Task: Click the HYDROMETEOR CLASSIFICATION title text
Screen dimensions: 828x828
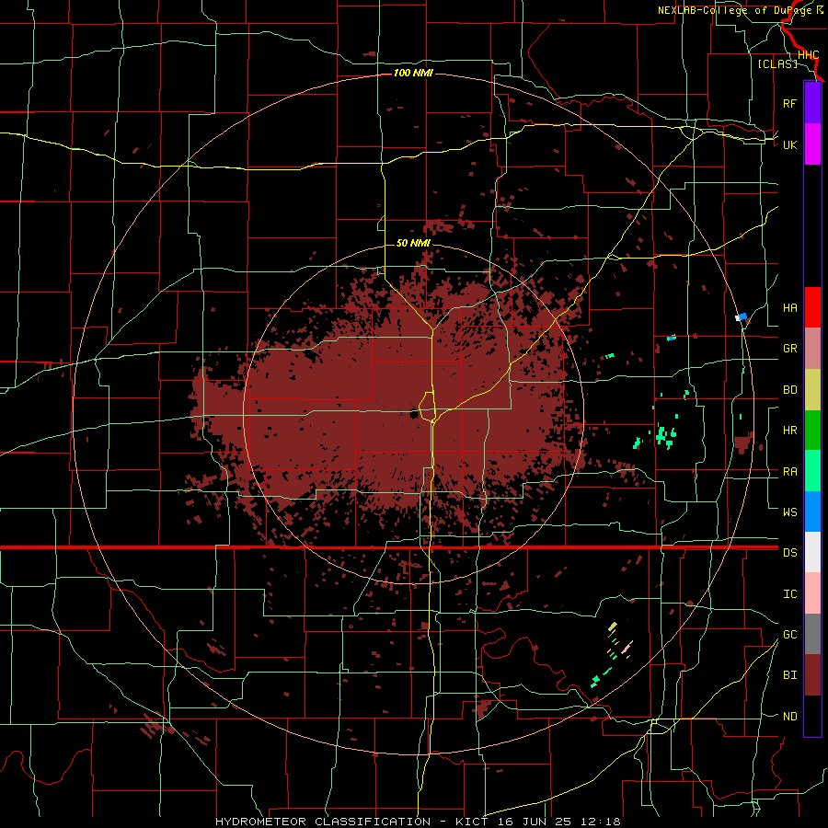Action: click(323, 822)
